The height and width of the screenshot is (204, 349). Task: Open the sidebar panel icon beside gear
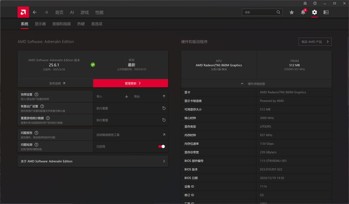click(x=326, y=12)
